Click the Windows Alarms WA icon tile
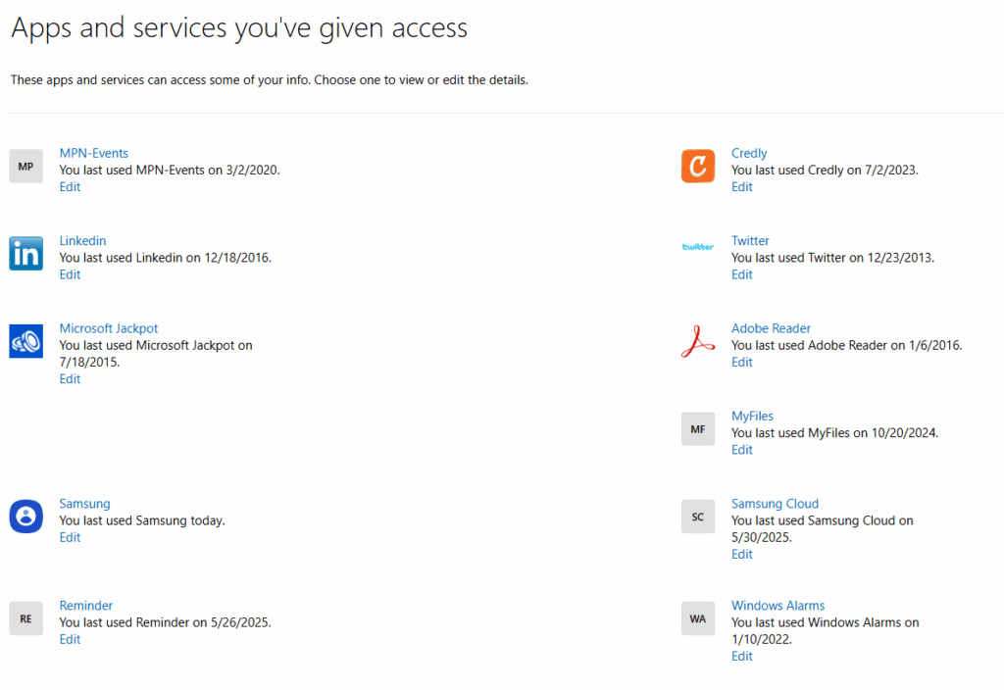 tap(698, 618)
